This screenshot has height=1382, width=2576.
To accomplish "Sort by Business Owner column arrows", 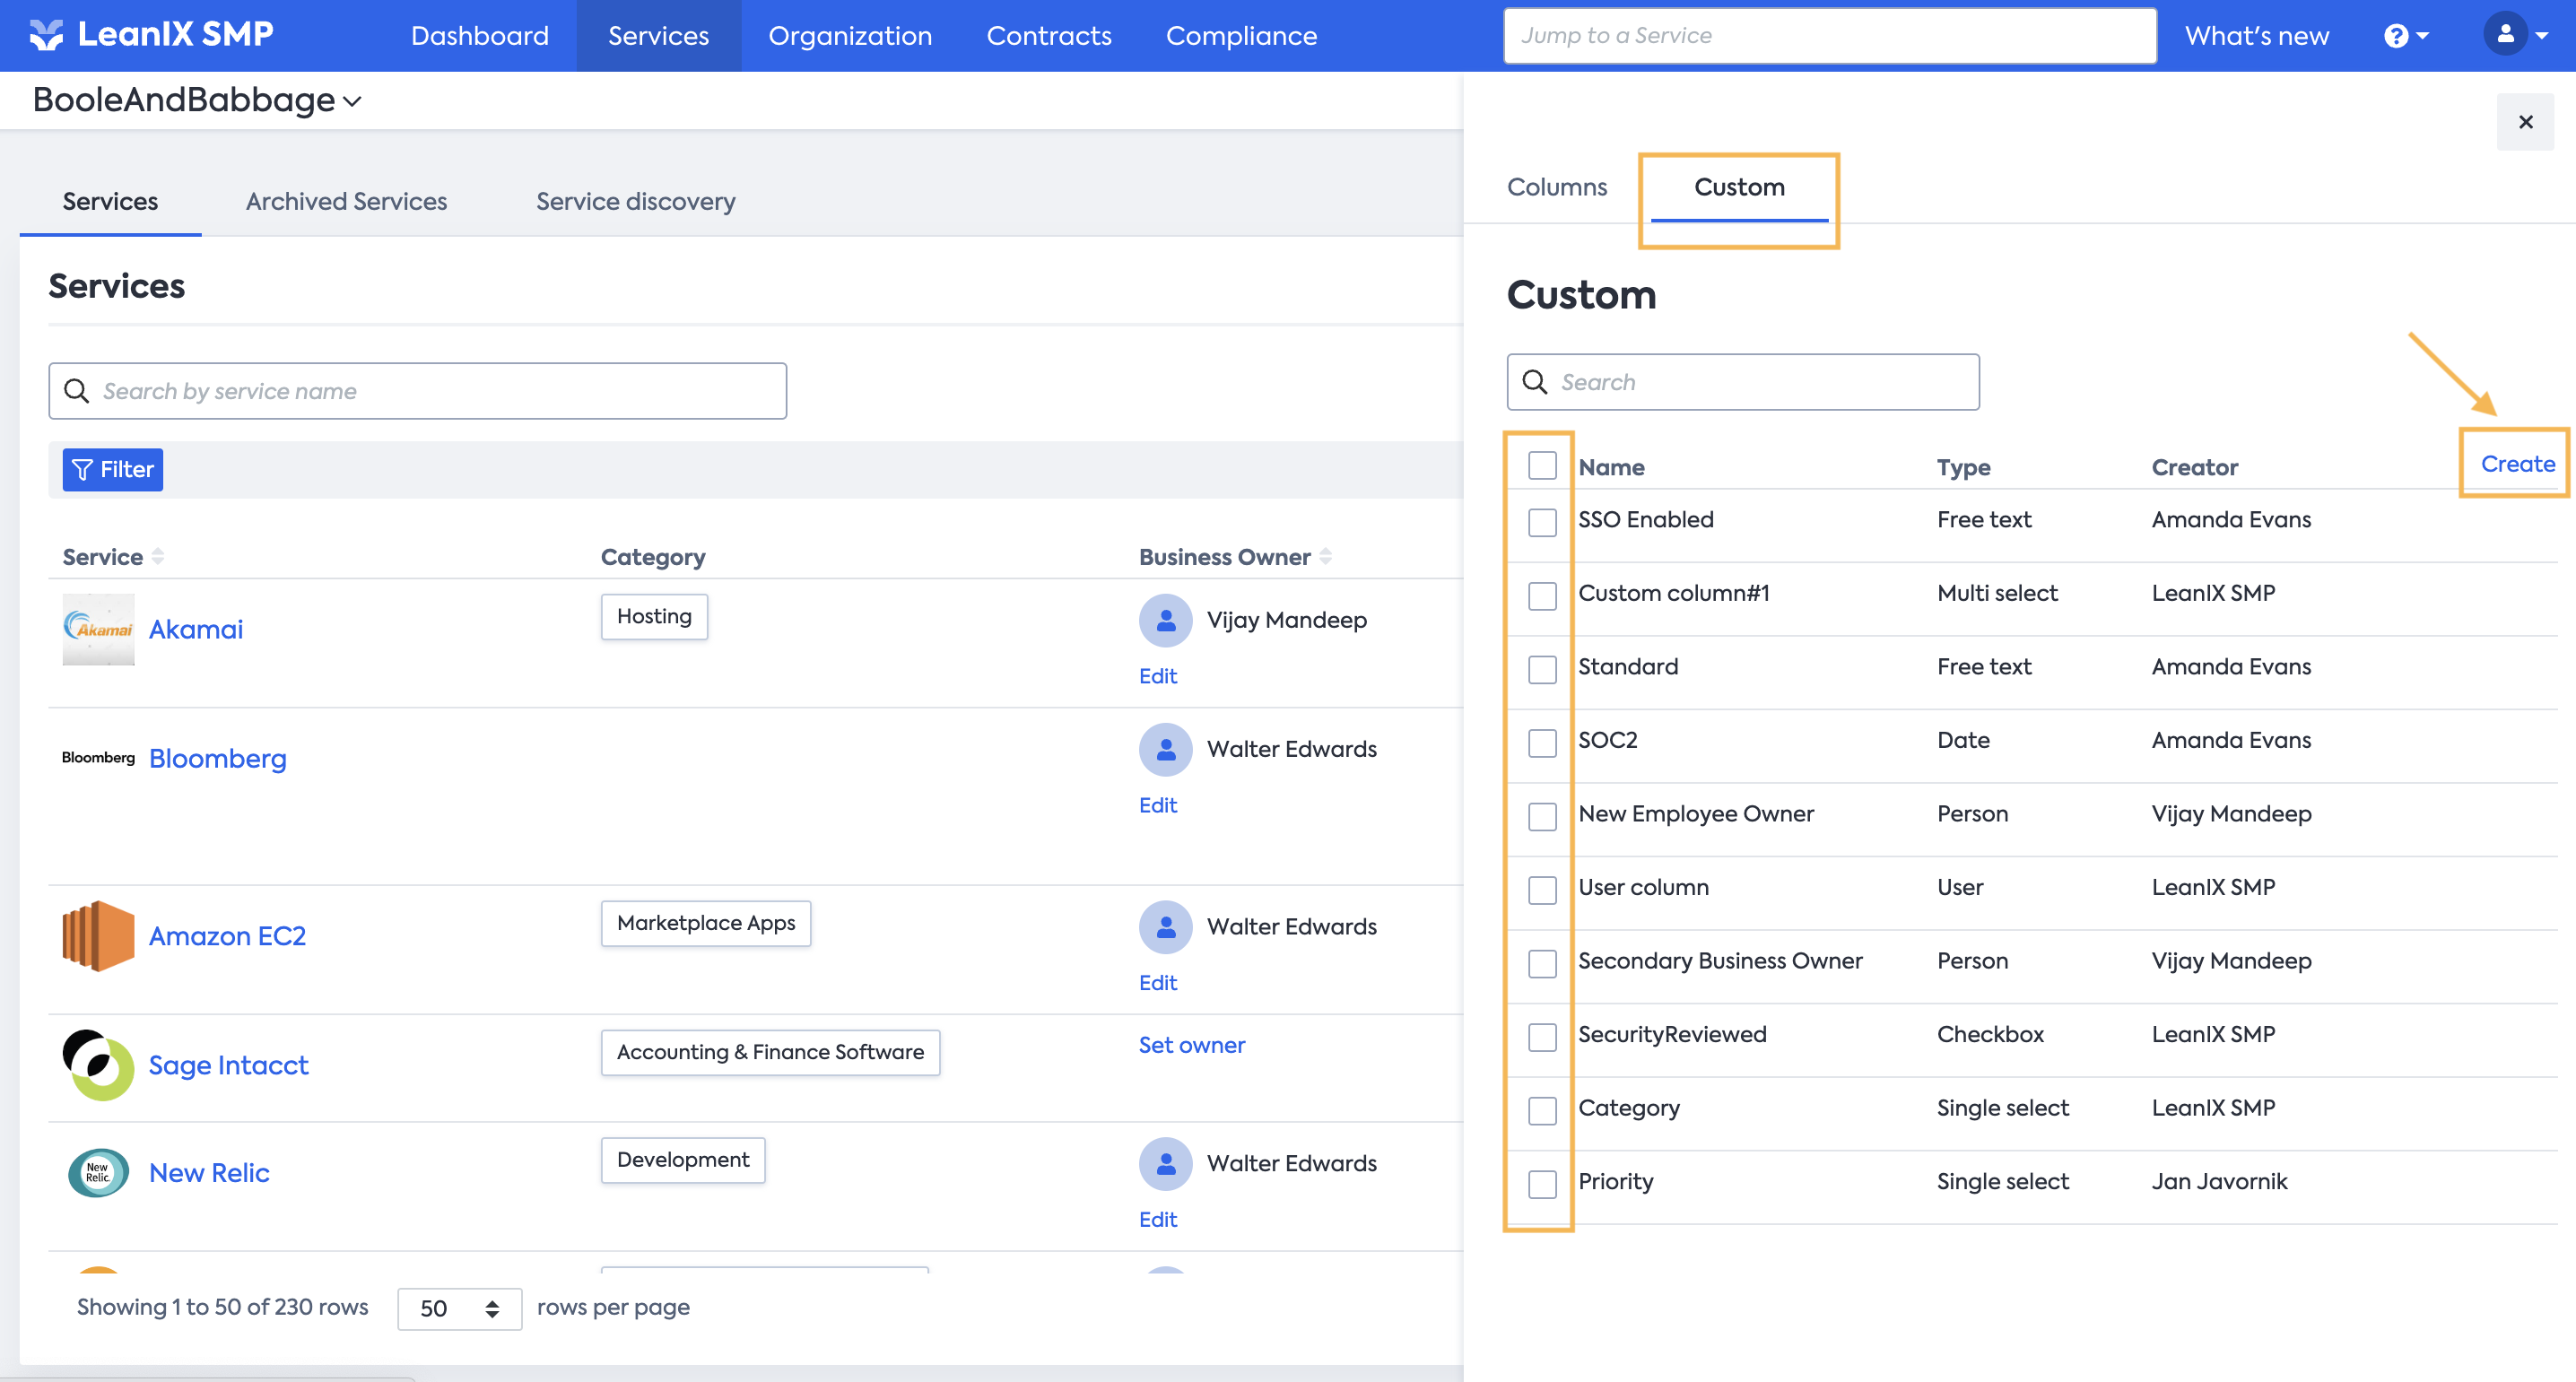I will pyautogui.click(x=1325, y=557).
